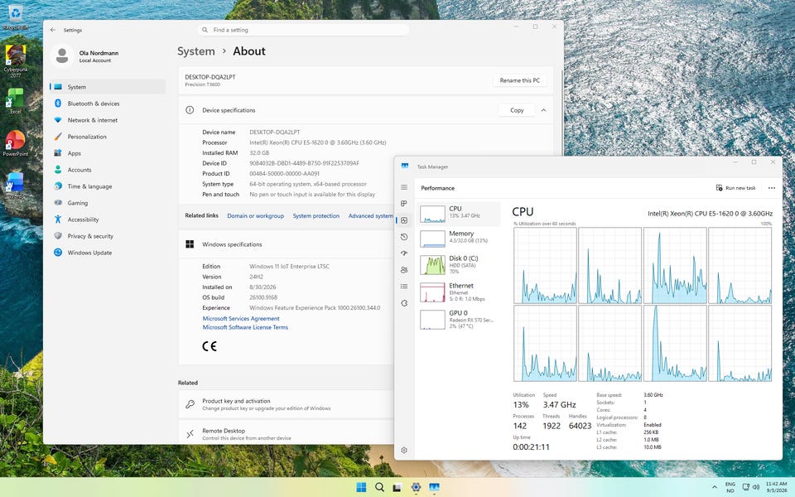The height and width of the screenshot is (497, 795).
Task: Open the Details page in Task Manager
Action: pyautogui.click(x=404, y=286)
